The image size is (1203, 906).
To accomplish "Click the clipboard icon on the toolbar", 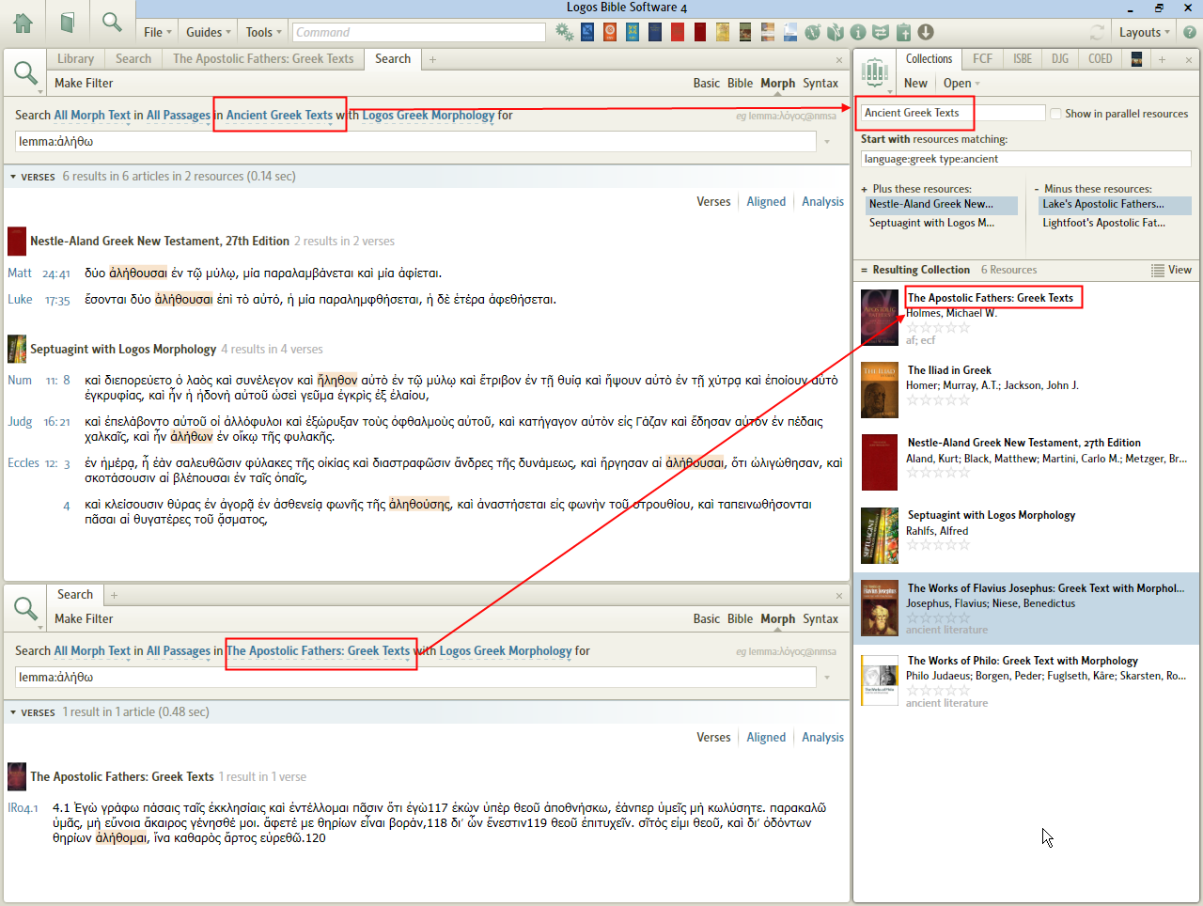I will click(x=903, y=31).
